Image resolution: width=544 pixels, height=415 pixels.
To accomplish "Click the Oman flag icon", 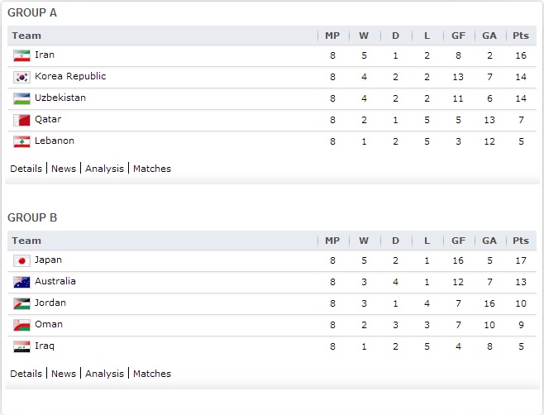I will click(x=21, y=325).
